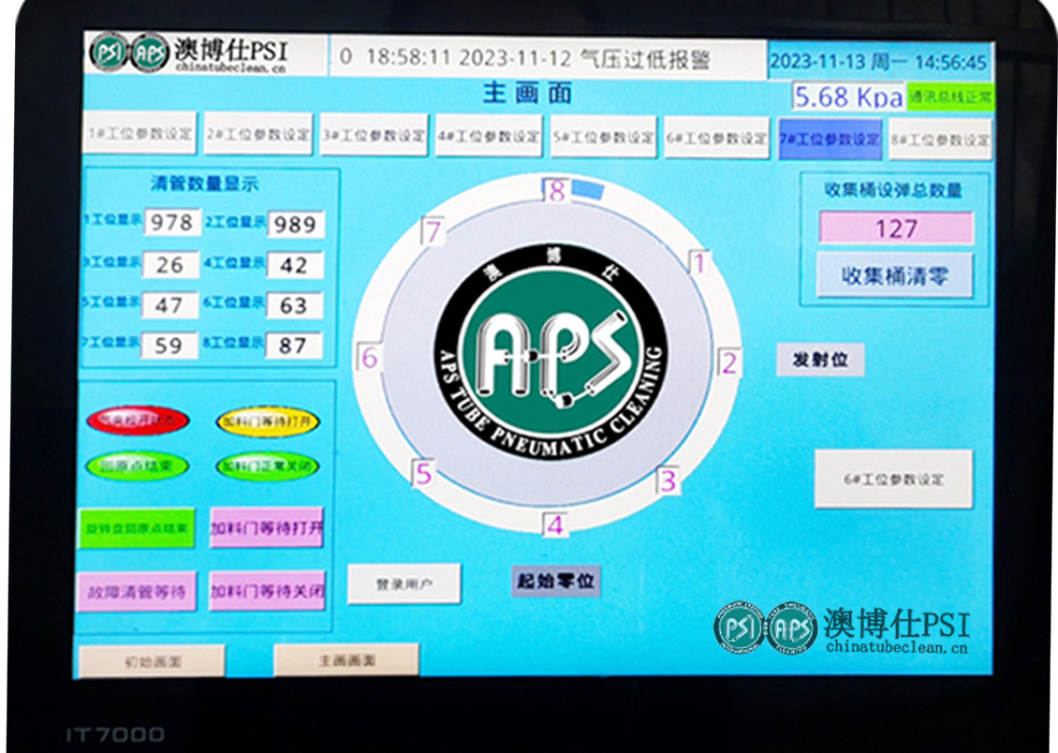
Task: Open 1#工位参数设定 tab
Action: click(x=140, y=134)
